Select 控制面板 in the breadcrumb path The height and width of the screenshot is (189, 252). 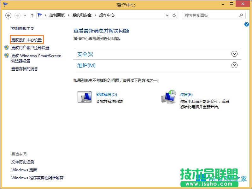pos(58,15)
